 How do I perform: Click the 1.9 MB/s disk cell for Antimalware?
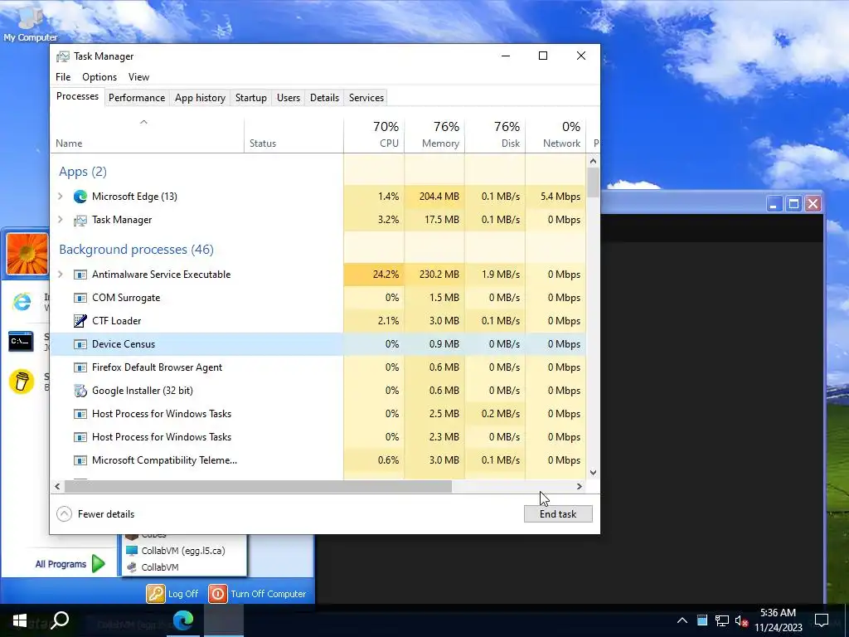[x=495, y=275]
